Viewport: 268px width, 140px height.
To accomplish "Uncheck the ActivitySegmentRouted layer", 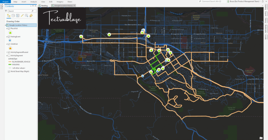I will (x=9, y=52).
